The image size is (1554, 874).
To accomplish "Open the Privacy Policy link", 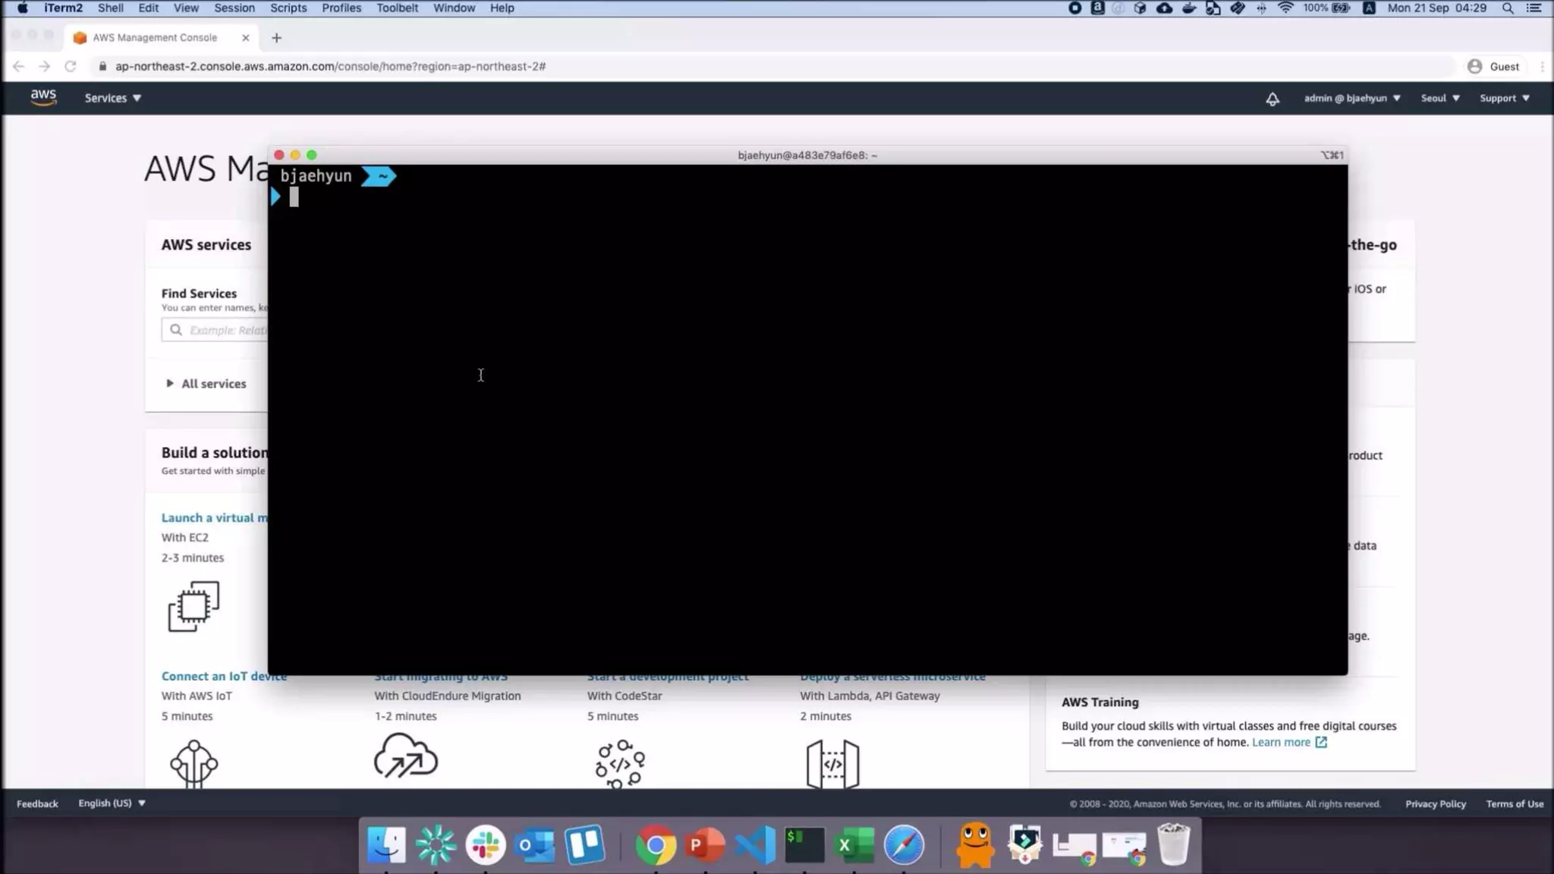I will (1435, 804).
